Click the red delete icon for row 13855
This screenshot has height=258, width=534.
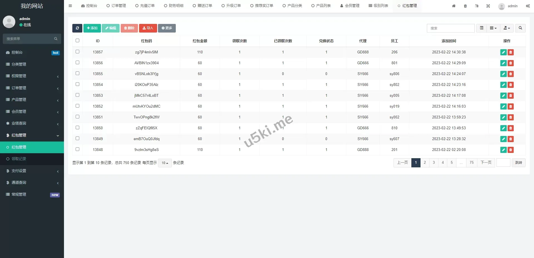point(510,74)
